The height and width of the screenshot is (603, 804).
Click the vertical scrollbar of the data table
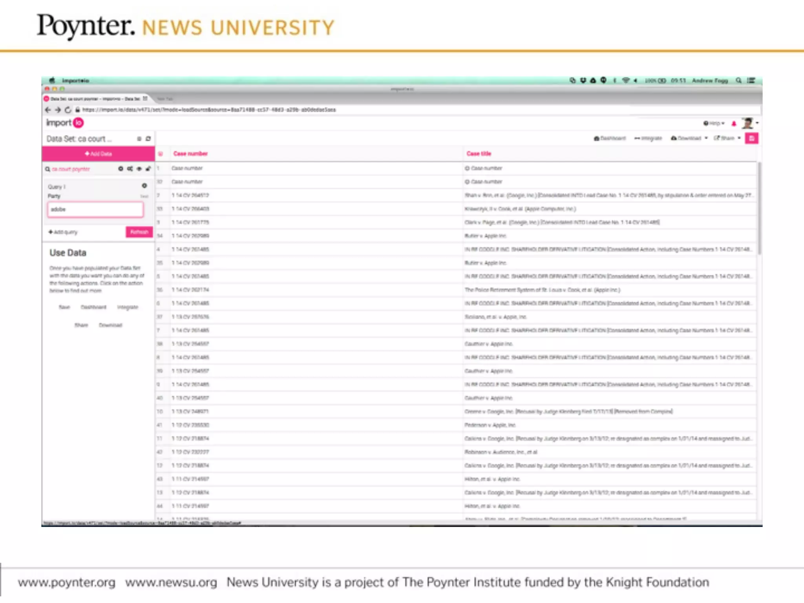(x=759, y=208)
